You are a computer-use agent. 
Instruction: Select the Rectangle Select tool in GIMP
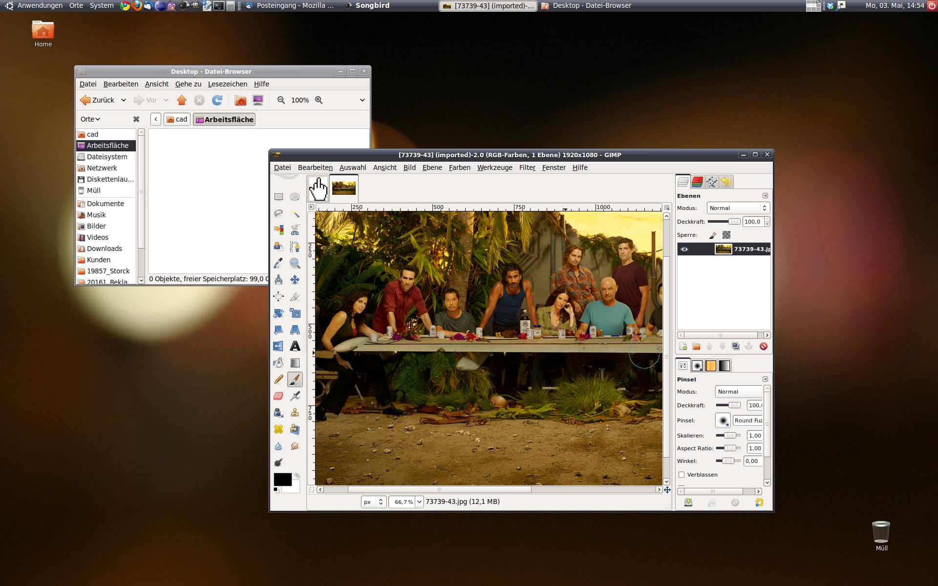[x=278, y=197]
